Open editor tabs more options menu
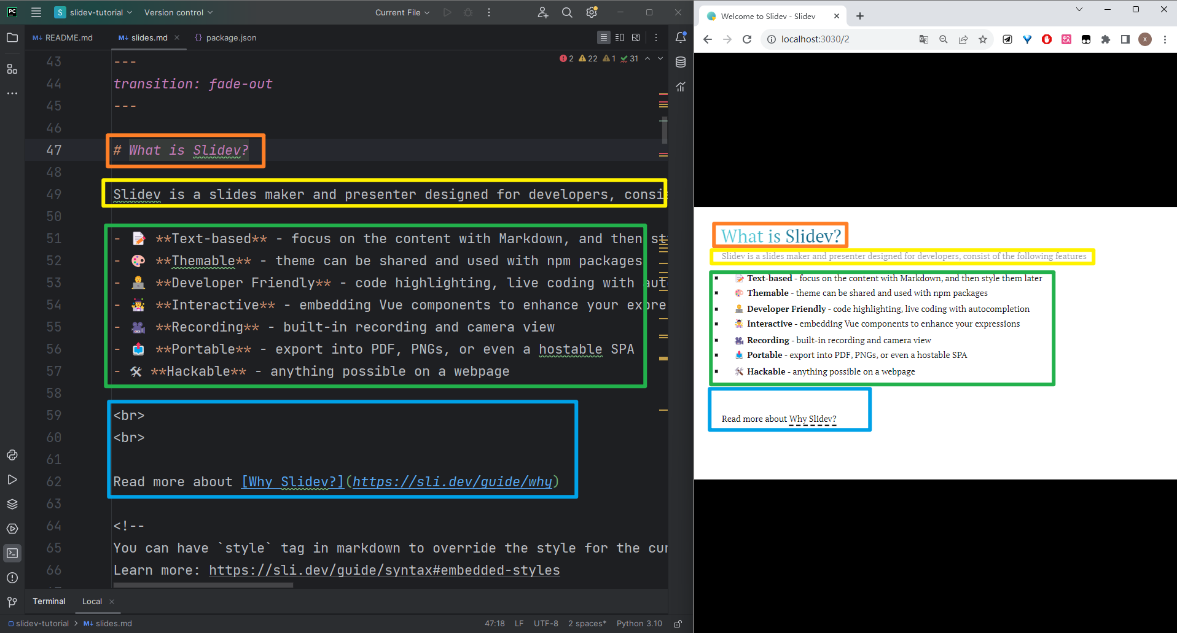 click(x=656, y=38)
